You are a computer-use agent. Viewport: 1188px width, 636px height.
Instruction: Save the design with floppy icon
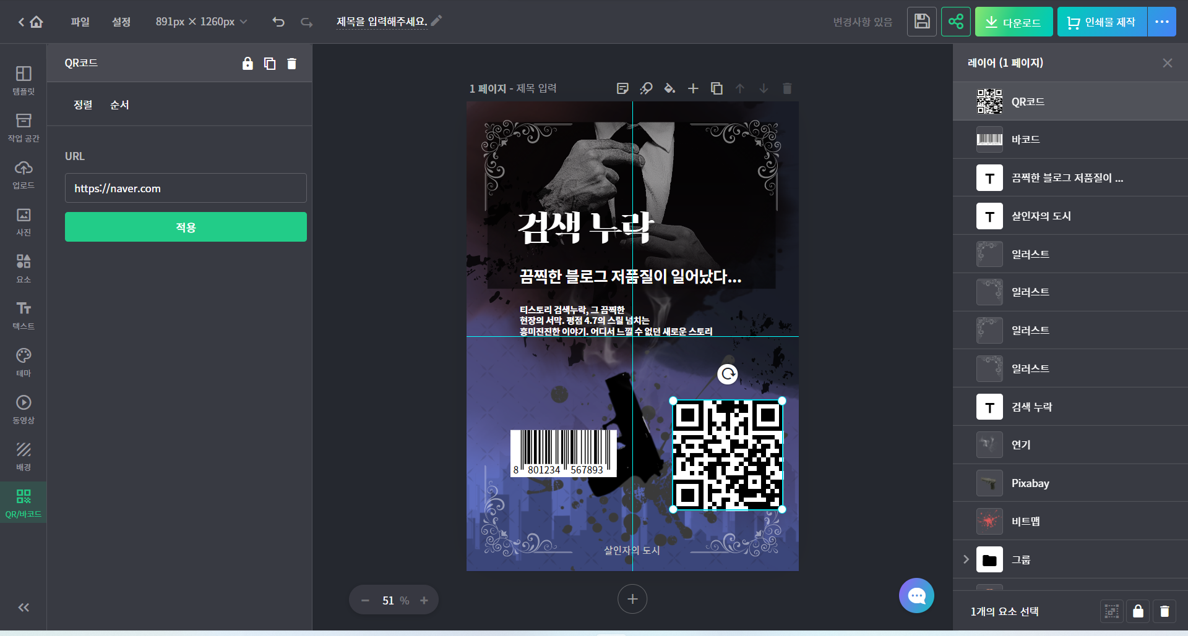click(922, 22)
